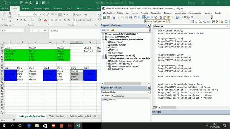Click the (Name) Módulo2 property field

126,100
